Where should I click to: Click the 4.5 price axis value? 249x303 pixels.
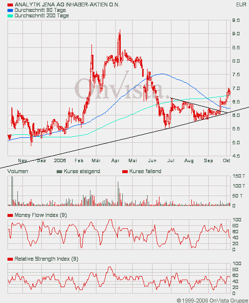pos(236,156)
